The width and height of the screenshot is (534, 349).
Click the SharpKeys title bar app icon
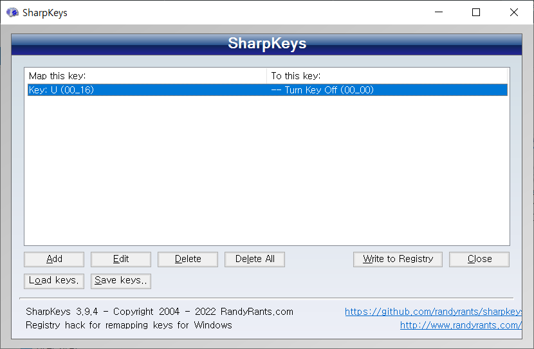12,13
